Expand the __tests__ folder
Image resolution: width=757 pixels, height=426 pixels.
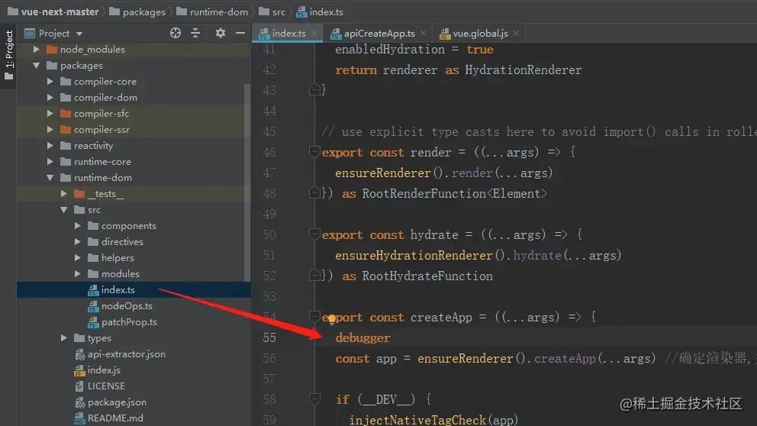64,194
